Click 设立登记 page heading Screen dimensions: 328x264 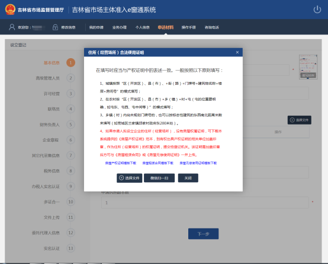(x=18, y=45)
